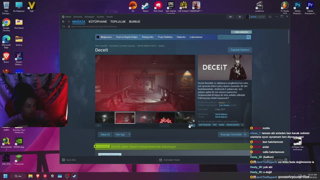This screenshot has height=180, width=320.
Task: Click the Yok Say button
Action: (120, 134)
